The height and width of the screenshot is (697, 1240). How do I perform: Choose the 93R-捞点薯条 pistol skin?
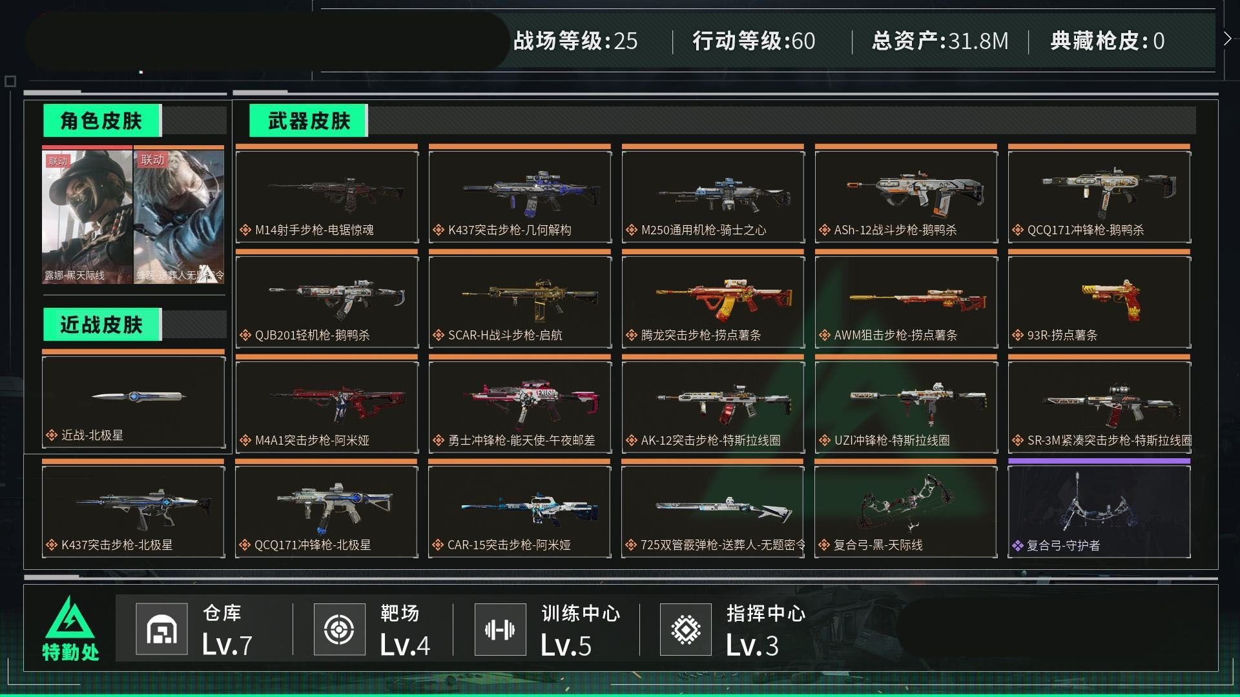pos(1099,302)
